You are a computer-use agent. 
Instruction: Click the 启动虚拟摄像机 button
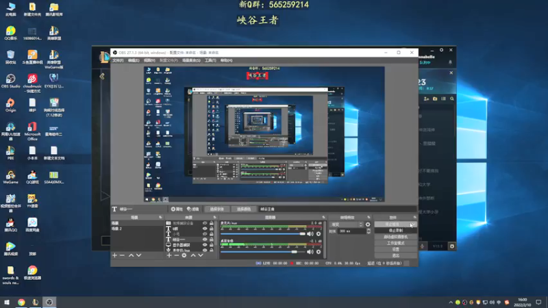click(395, 237)
